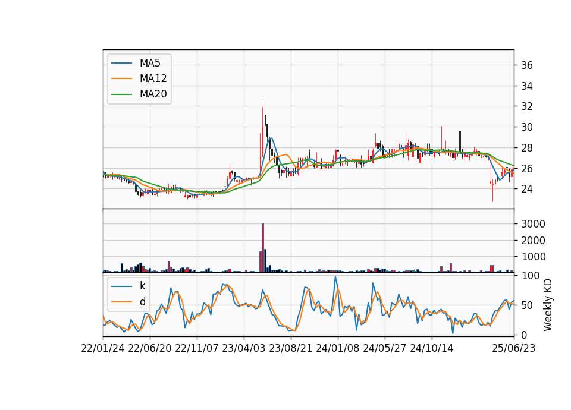Viewport: 571px width, 410px height.
Task: Click the d legend label in KD panel
Action: click(x=142, y=302)
